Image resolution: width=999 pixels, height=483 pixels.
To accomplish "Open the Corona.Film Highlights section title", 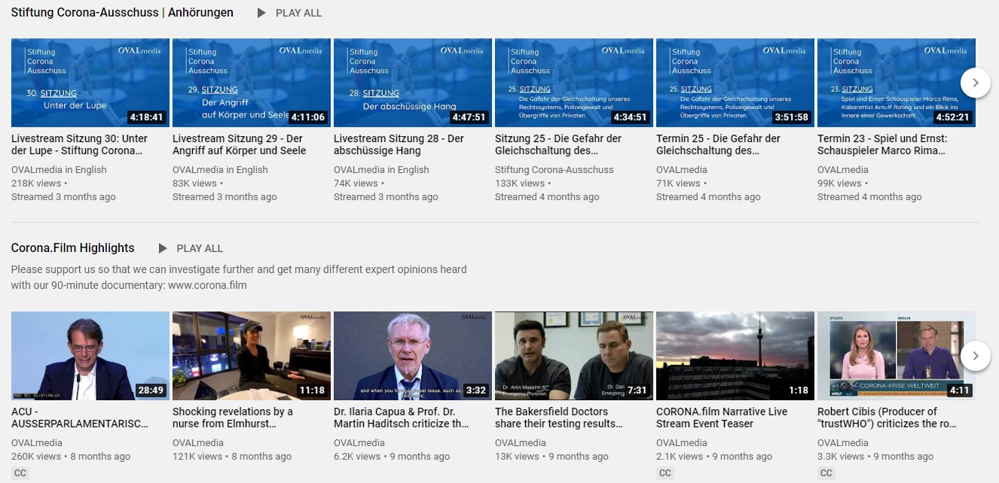I will pyautogui.click(x=73, y=248).
